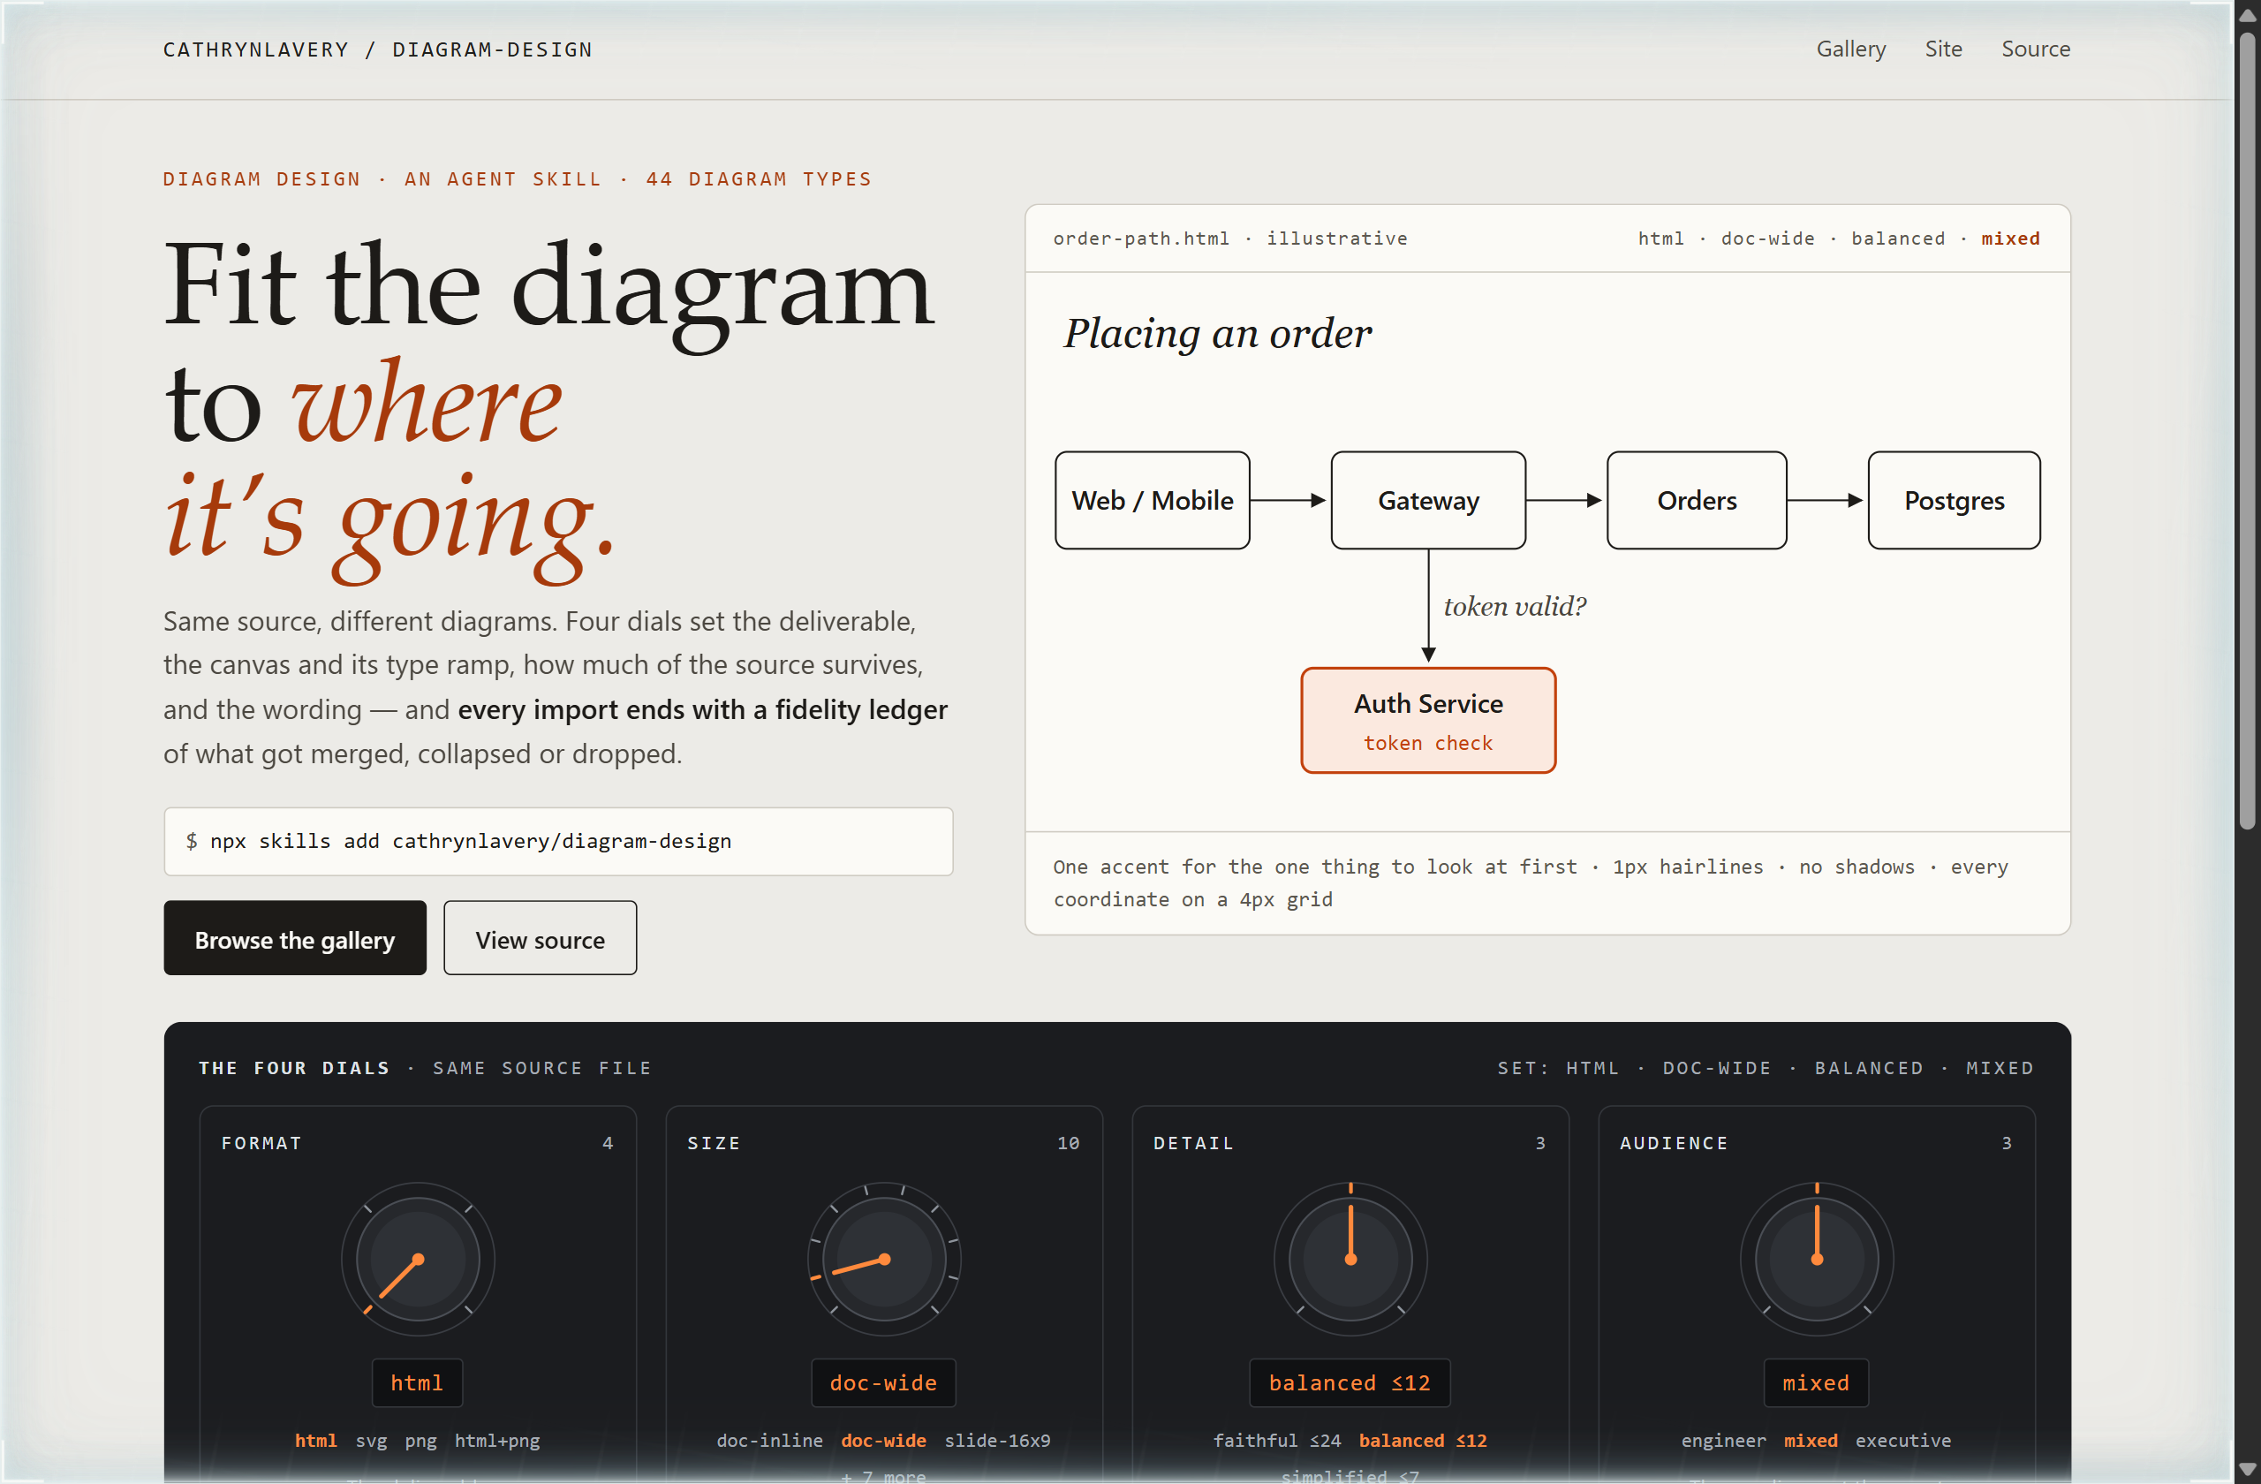The height and width of the screenshot is (1484, 2261).
Task: Open the Source nav link
Action: 2035,49
